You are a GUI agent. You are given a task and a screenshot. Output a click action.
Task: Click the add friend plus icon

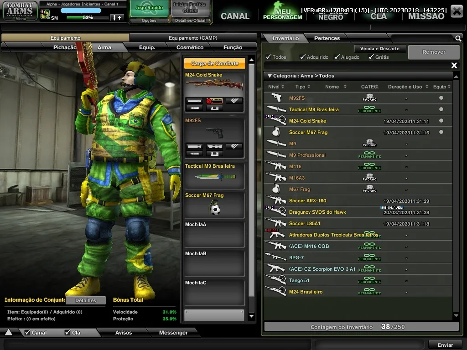117,18
